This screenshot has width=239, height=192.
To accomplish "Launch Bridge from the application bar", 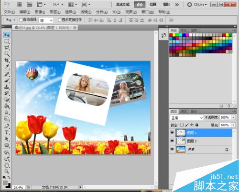I will click(20, 5).
